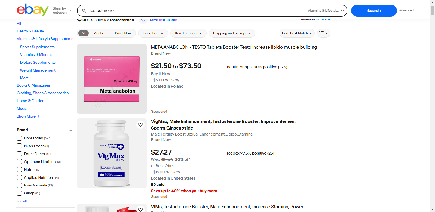Enable the Optimum Nutrition brand filter

tap(19, 162)
